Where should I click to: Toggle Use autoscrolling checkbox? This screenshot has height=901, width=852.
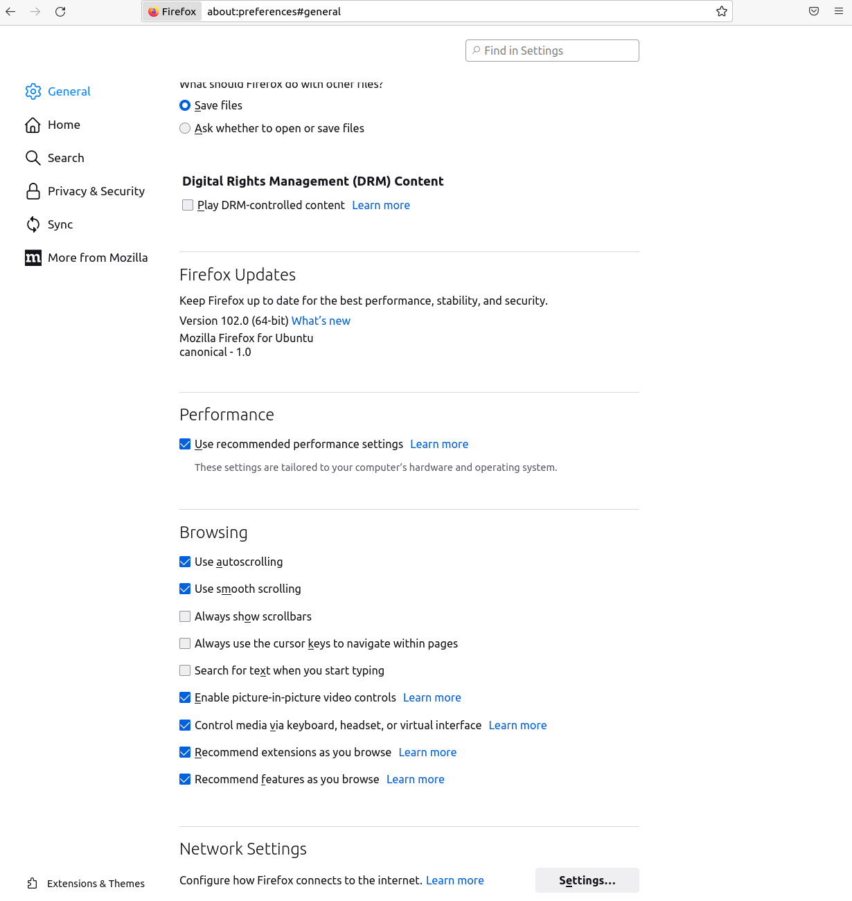pos(185,562)
